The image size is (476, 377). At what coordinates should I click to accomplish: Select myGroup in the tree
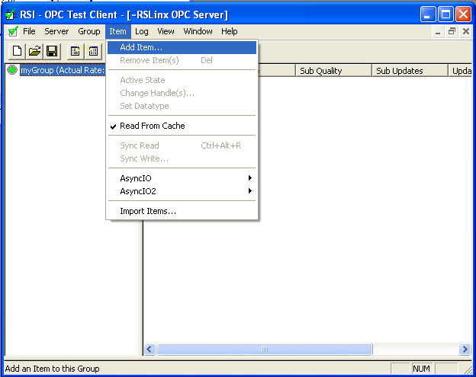point(63,70)
